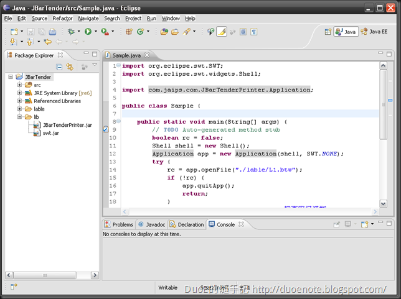Collapse the lib folder node

click(20, 117)
